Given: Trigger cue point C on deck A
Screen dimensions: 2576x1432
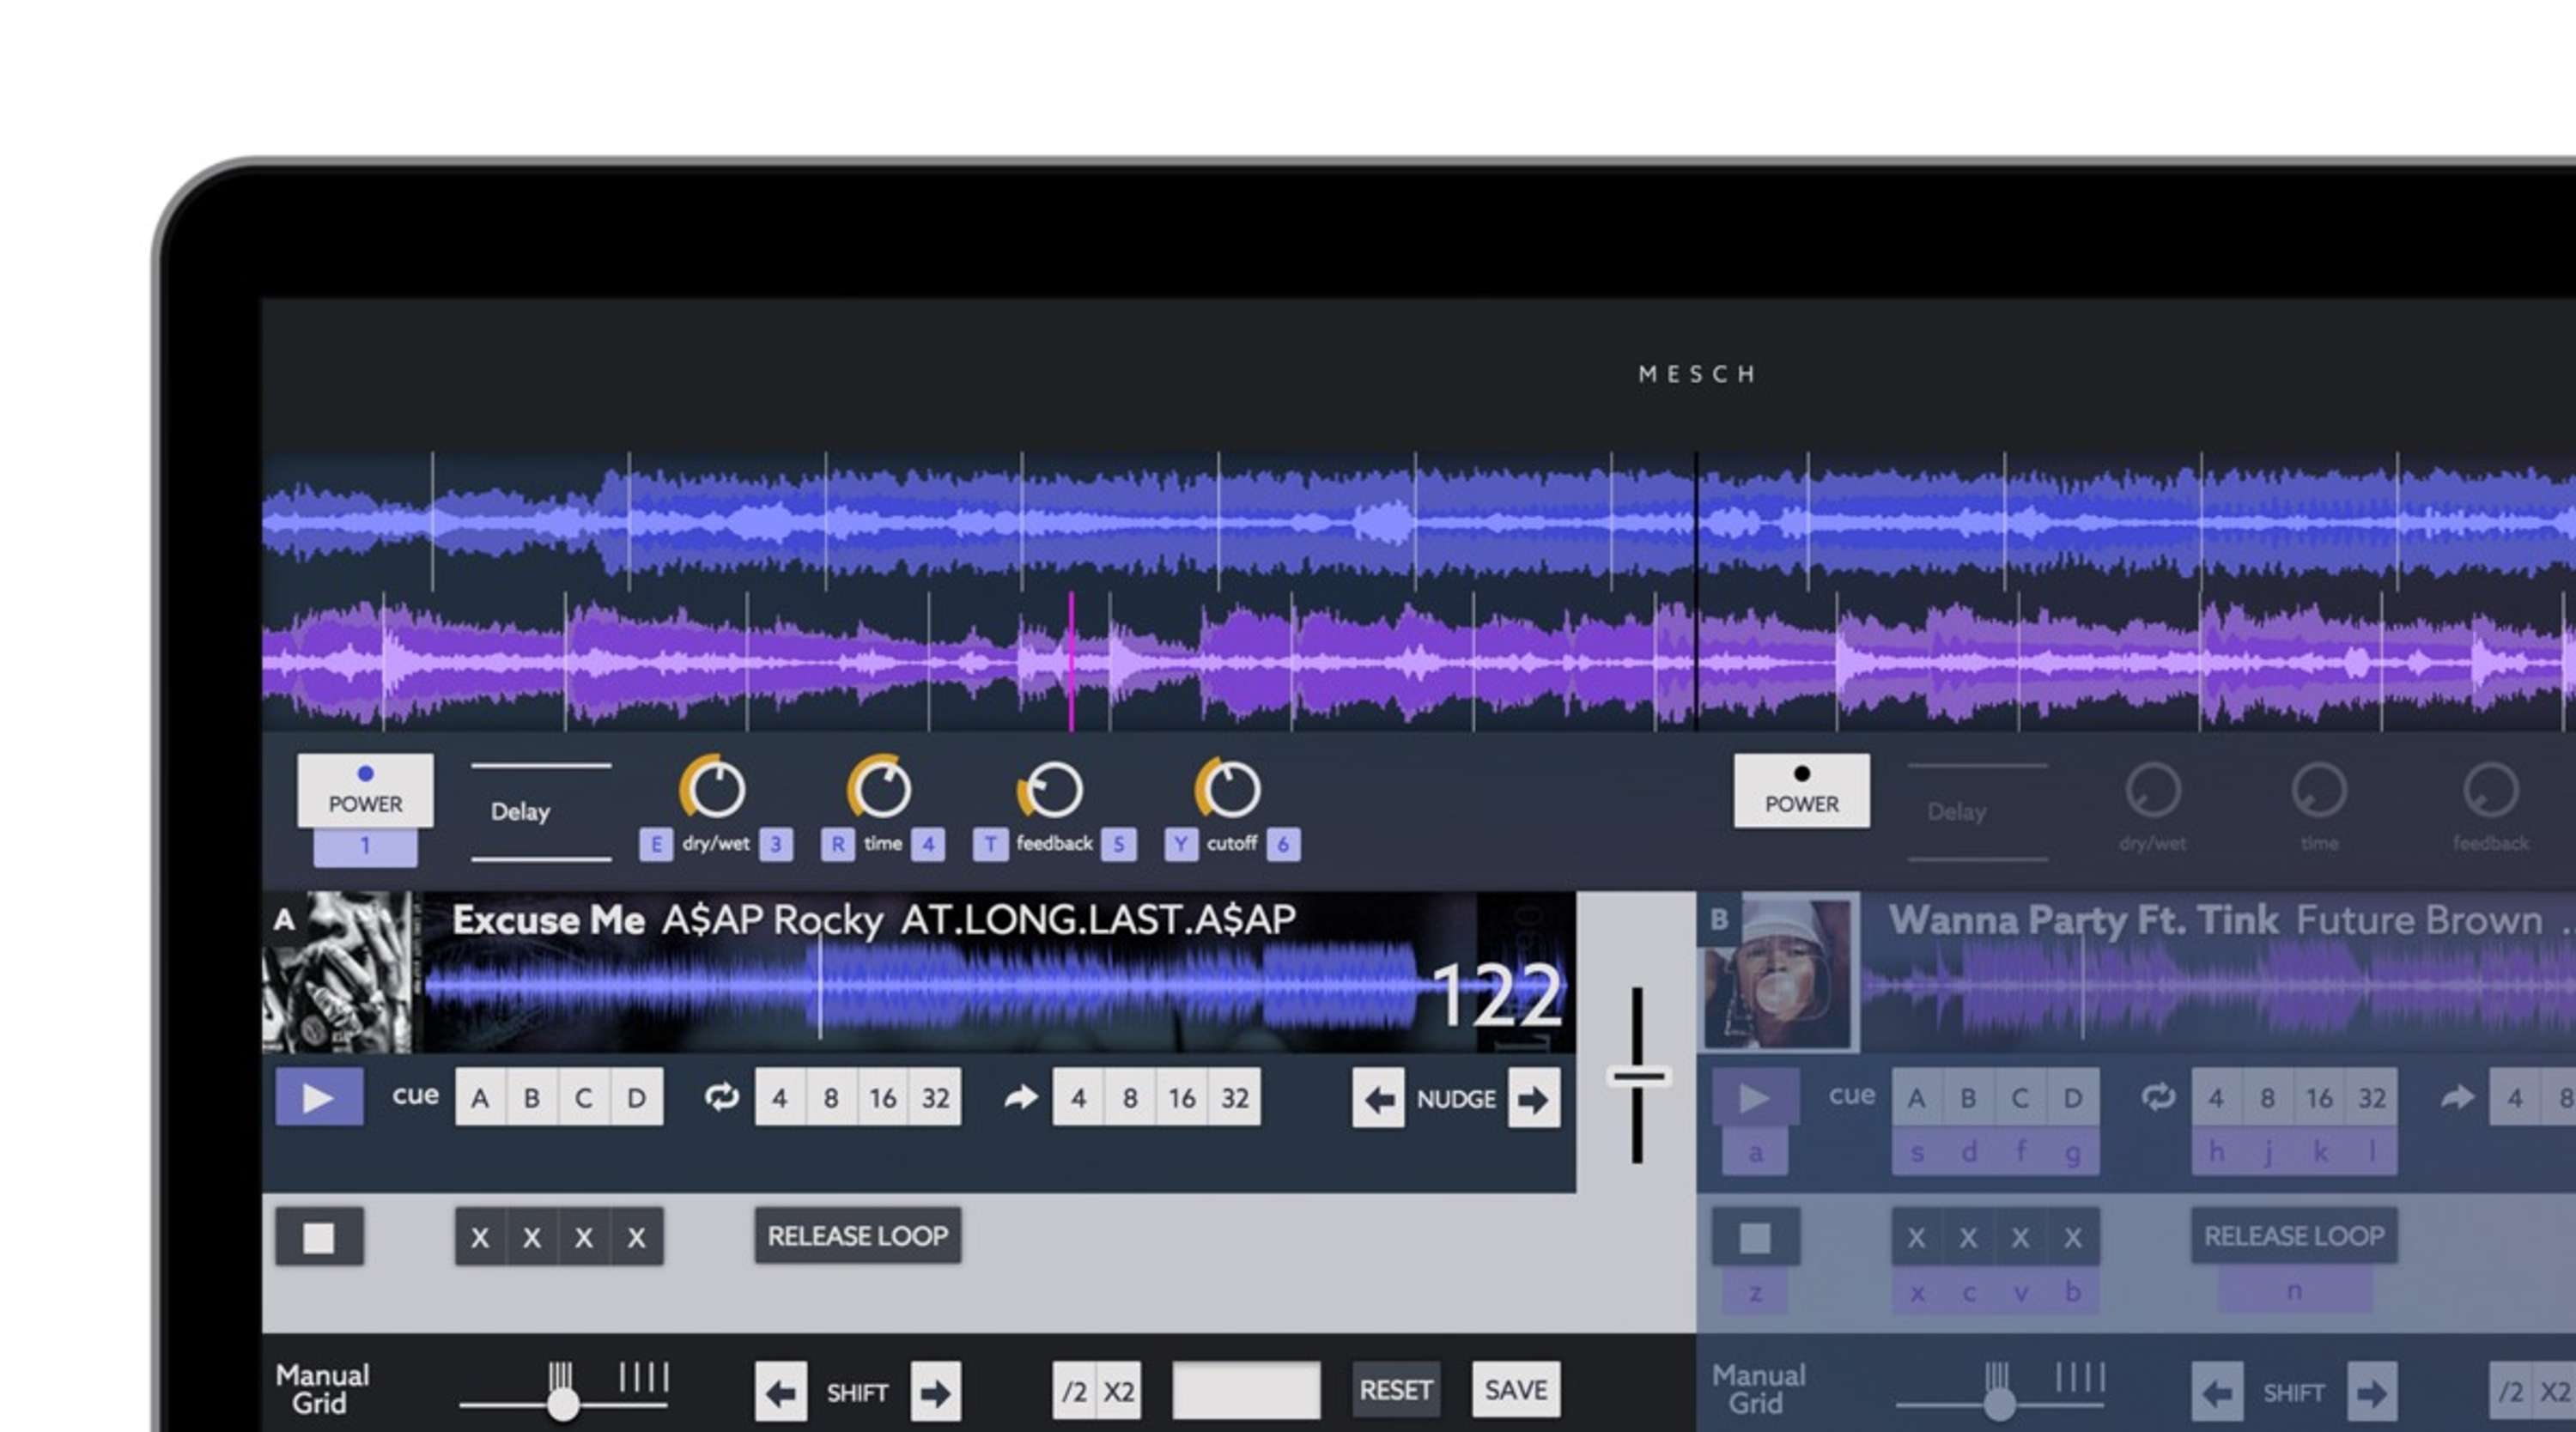Looking at the screenshot, I should [585, 1097].
